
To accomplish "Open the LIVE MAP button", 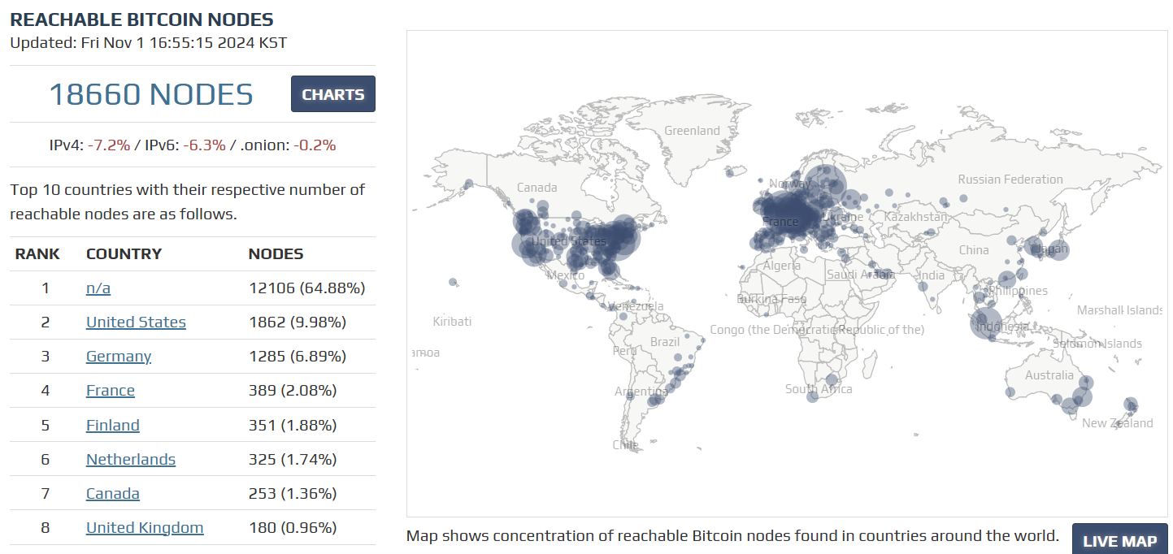I will pyautogui.click(x=1120, y=540).
